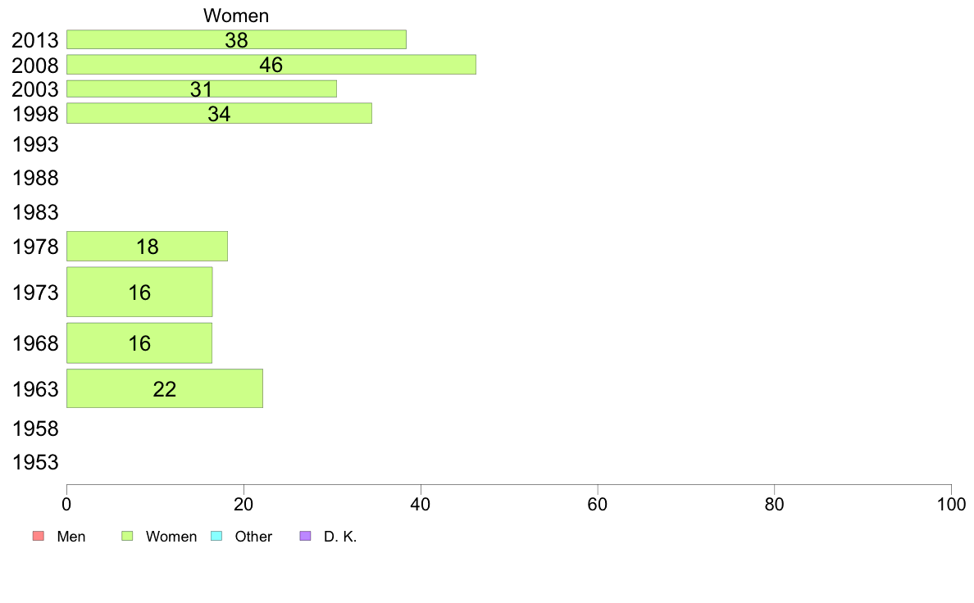Select the 1973 bar showing 16
This screenshot has height=603, width=974.
click(139, 292)
